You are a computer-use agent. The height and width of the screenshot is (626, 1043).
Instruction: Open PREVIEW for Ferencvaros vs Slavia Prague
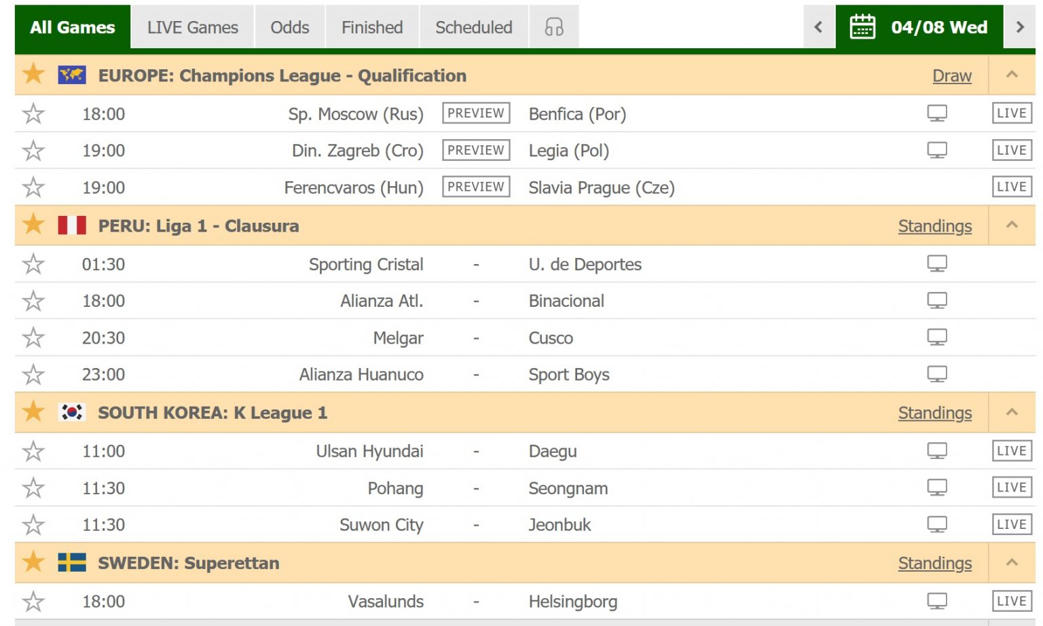(476, 187)
